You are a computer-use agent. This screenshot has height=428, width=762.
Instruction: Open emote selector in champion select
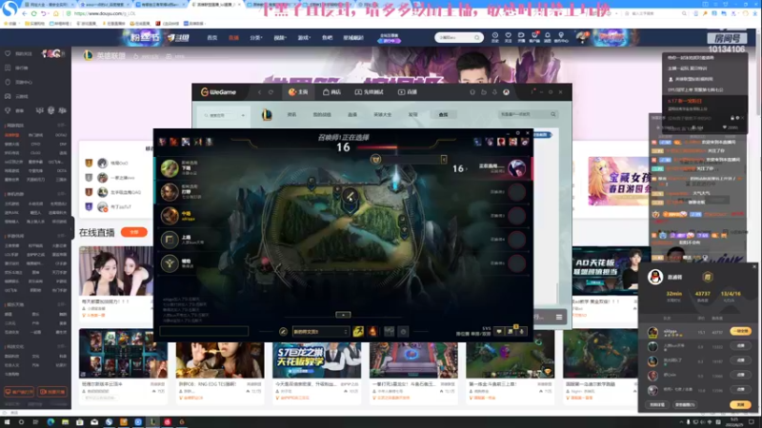[x=403, y=331]
